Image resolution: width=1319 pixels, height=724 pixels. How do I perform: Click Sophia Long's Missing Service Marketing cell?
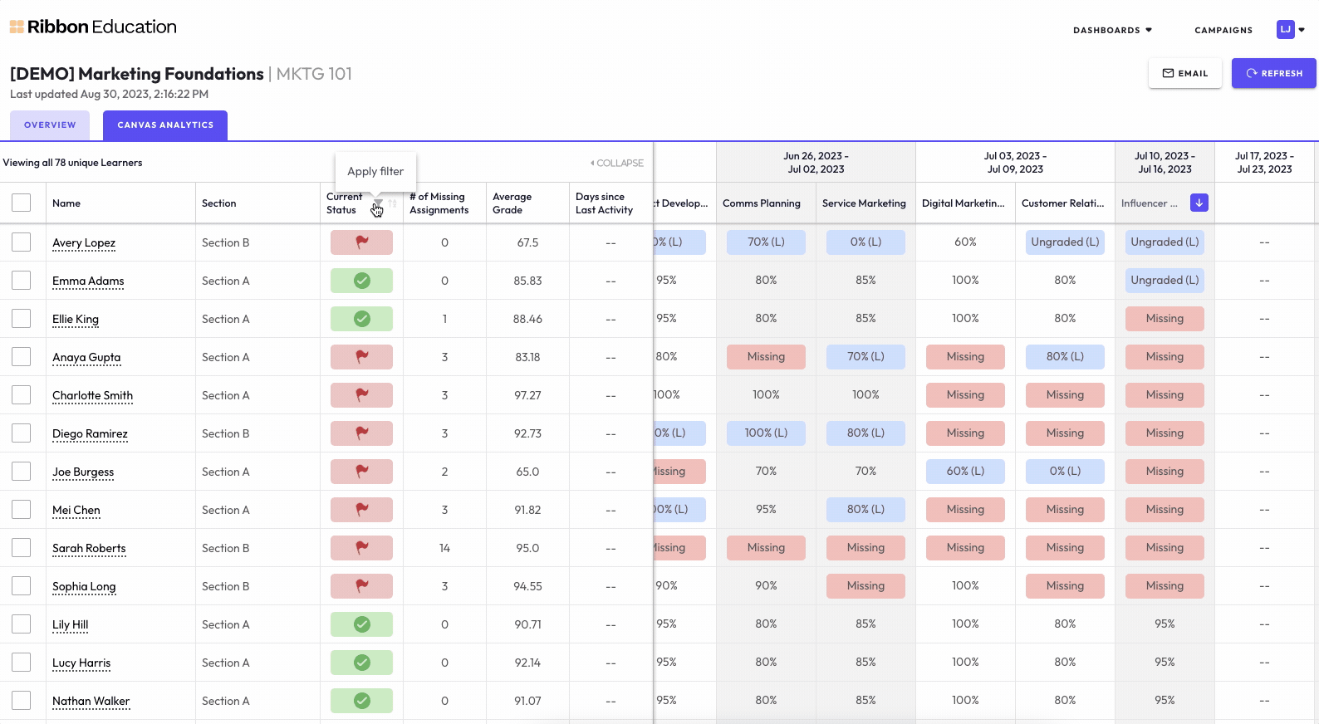click(x=865, y=586)
